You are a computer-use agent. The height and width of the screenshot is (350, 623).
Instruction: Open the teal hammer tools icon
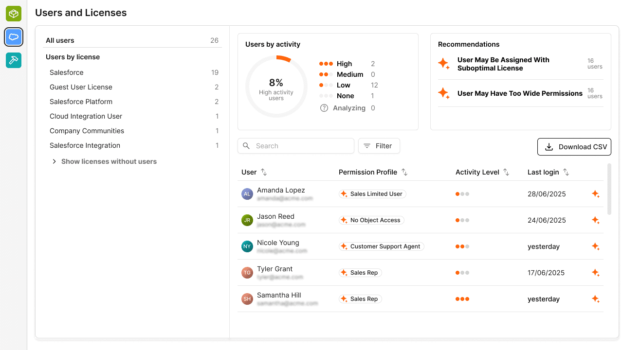pyautogui.click(x=14, y=60)
